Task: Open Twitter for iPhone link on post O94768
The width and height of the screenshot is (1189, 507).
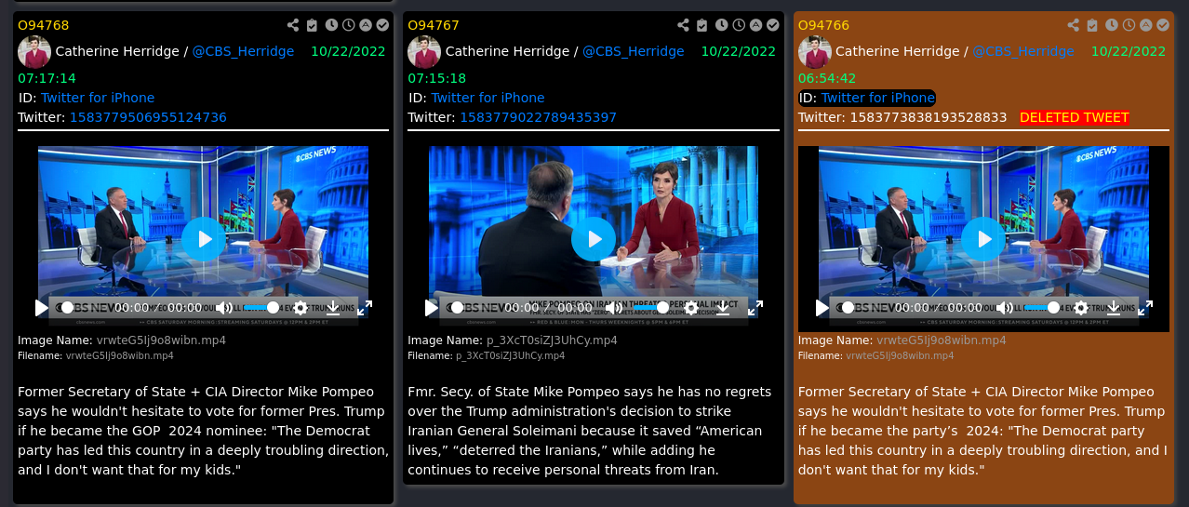Action: (x=98, y=98)
